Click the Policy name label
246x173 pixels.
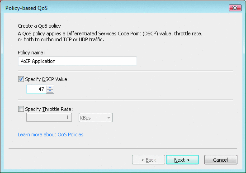31,53
